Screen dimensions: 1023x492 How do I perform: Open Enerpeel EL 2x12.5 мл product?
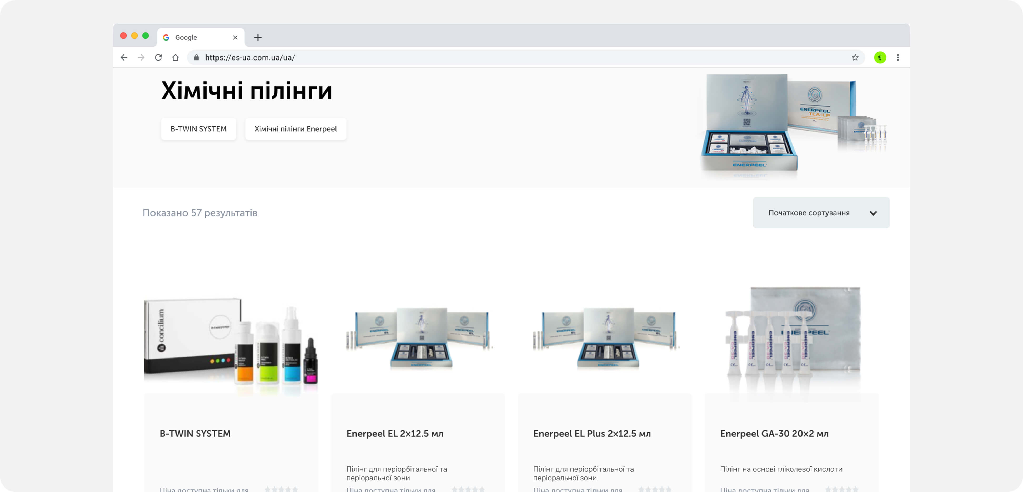click(394, 433)
